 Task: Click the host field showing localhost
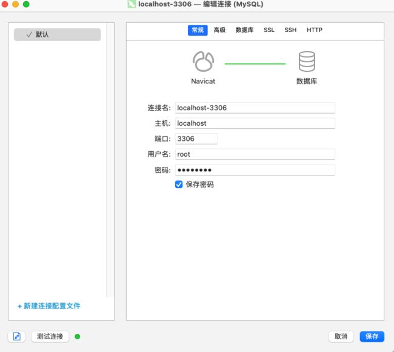click(x=255, y=123)
